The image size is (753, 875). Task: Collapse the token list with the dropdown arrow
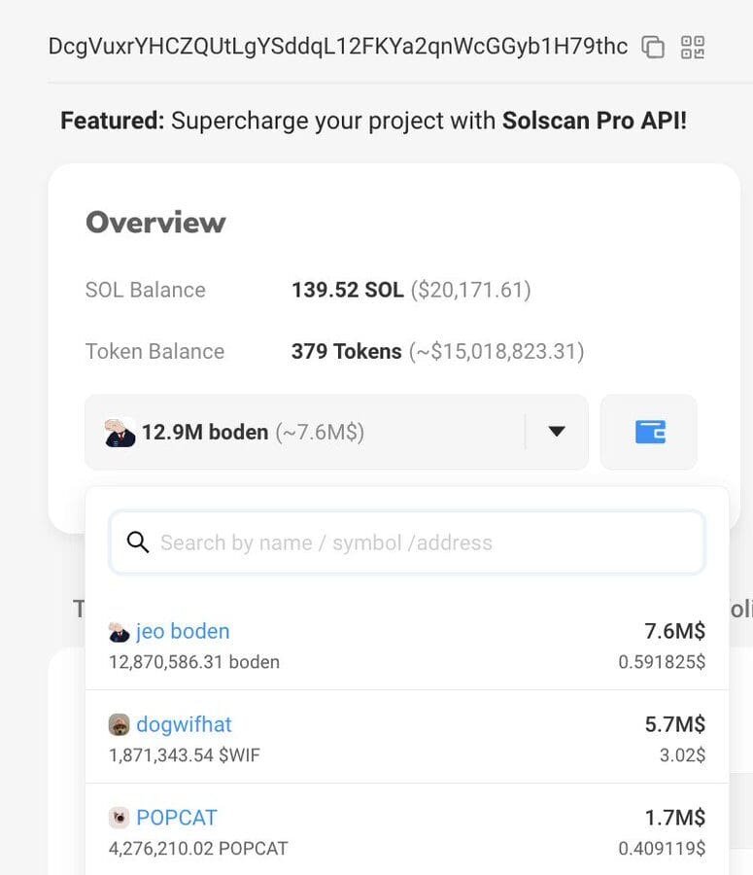click(557, 432)
